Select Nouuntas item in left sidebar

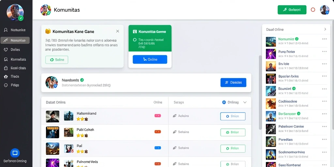click(x=15, y=40)
